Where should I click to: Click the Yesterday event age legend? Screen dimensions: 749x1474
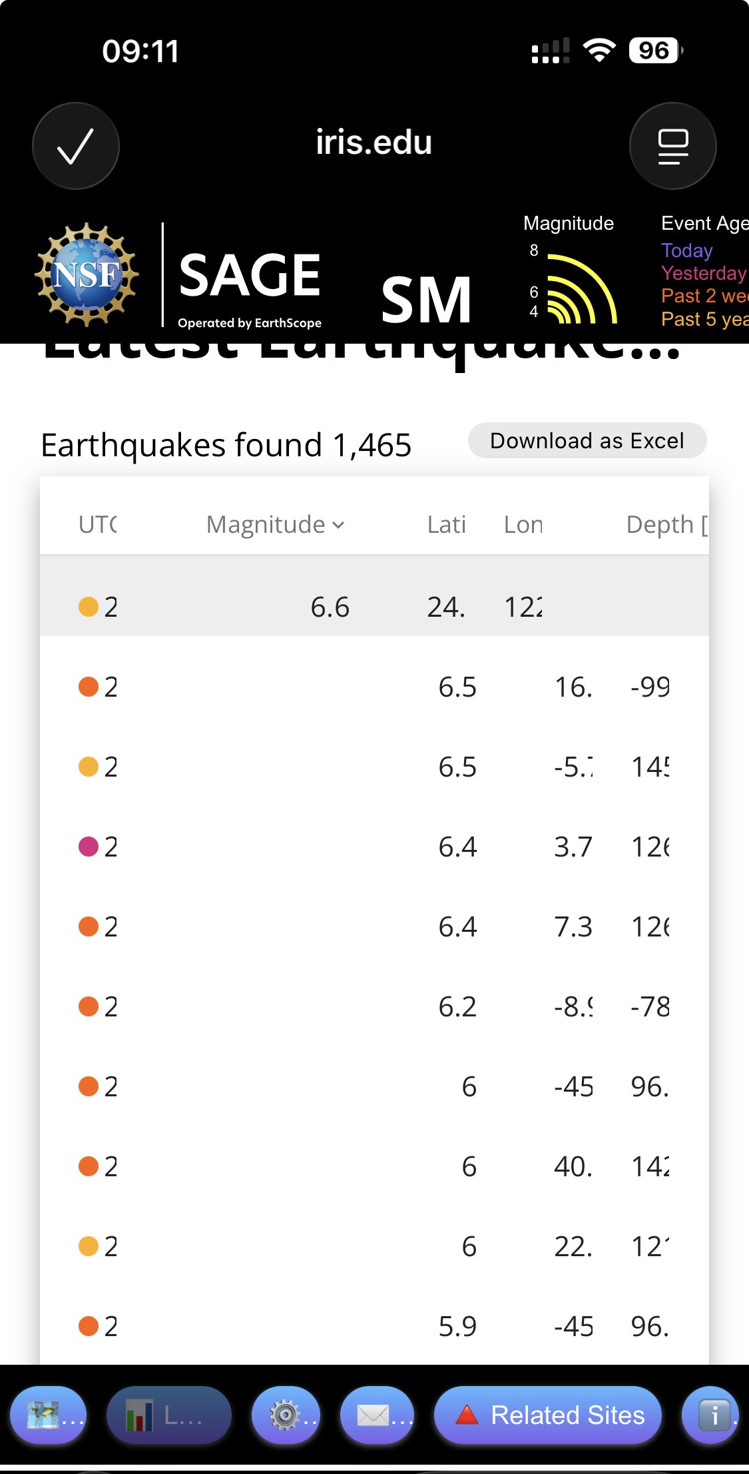[702, 273]
